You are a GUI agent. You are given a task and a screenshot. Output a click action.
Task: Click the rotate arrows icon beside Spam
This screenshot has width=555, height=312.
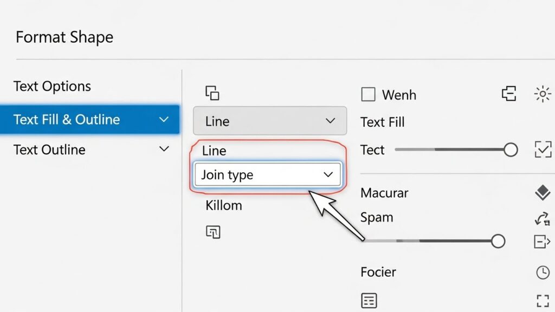point(542,219)
